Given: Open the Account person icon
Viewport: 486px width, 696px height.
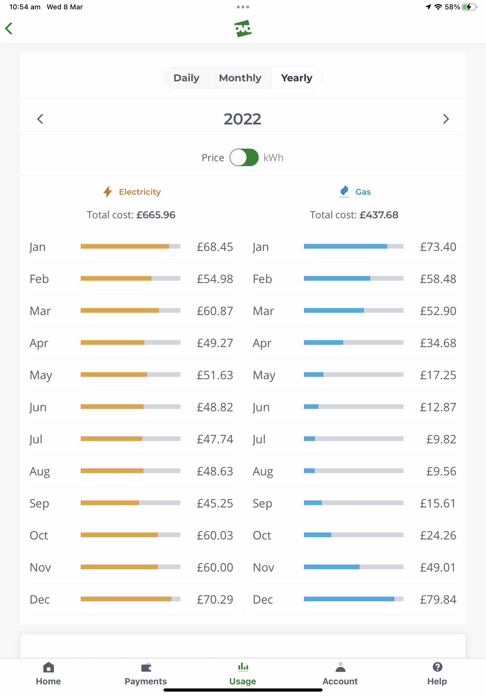Looking at the screenshot, I should (x=340, y=667).
